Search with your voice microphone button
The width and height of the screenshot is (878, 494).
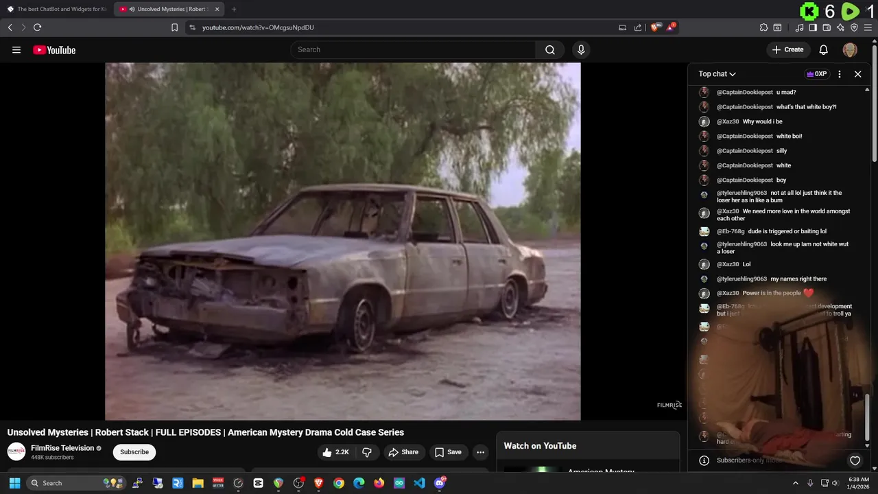581,49
